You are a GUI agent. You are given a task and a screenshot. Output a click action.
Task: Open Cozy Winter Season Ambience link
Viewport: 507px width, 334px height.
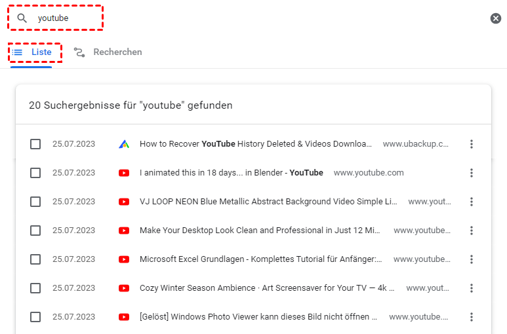point(267,288)
